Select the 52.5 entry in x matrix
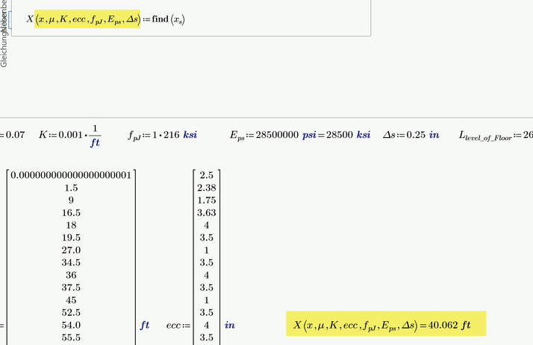Screen dimensions: 533x345 click(x=71, y=312)
